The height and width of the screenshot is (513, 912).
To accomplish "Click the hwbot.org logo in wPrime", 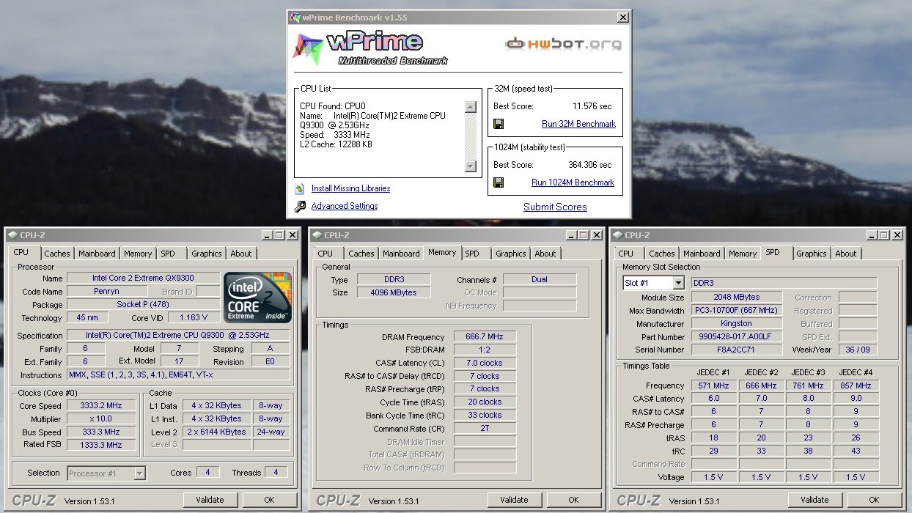I will click(x=563, y=44).
